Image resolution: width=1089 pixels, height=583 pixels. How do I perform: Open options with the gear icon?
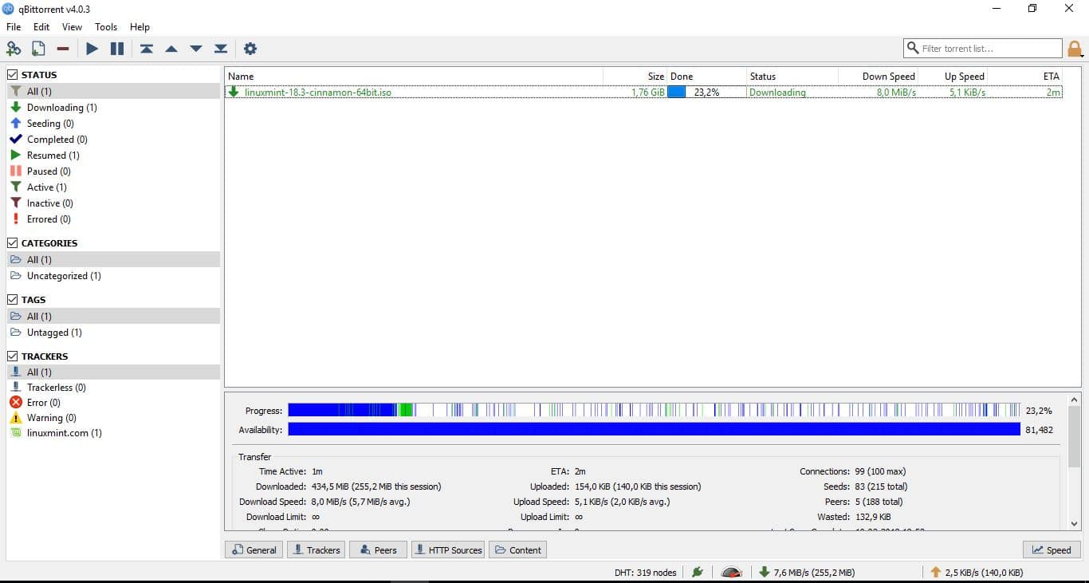point(250,49)
